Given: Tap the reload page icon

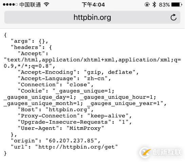Looking at the screenshot, I should 173,17.
